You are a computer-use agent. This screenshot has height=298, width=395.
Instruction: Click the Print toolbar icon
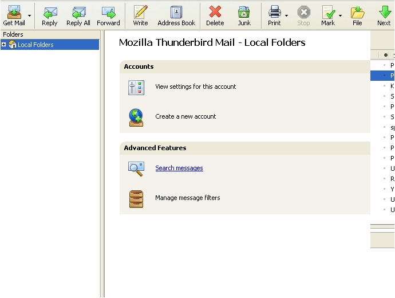[x=274, y=12]
